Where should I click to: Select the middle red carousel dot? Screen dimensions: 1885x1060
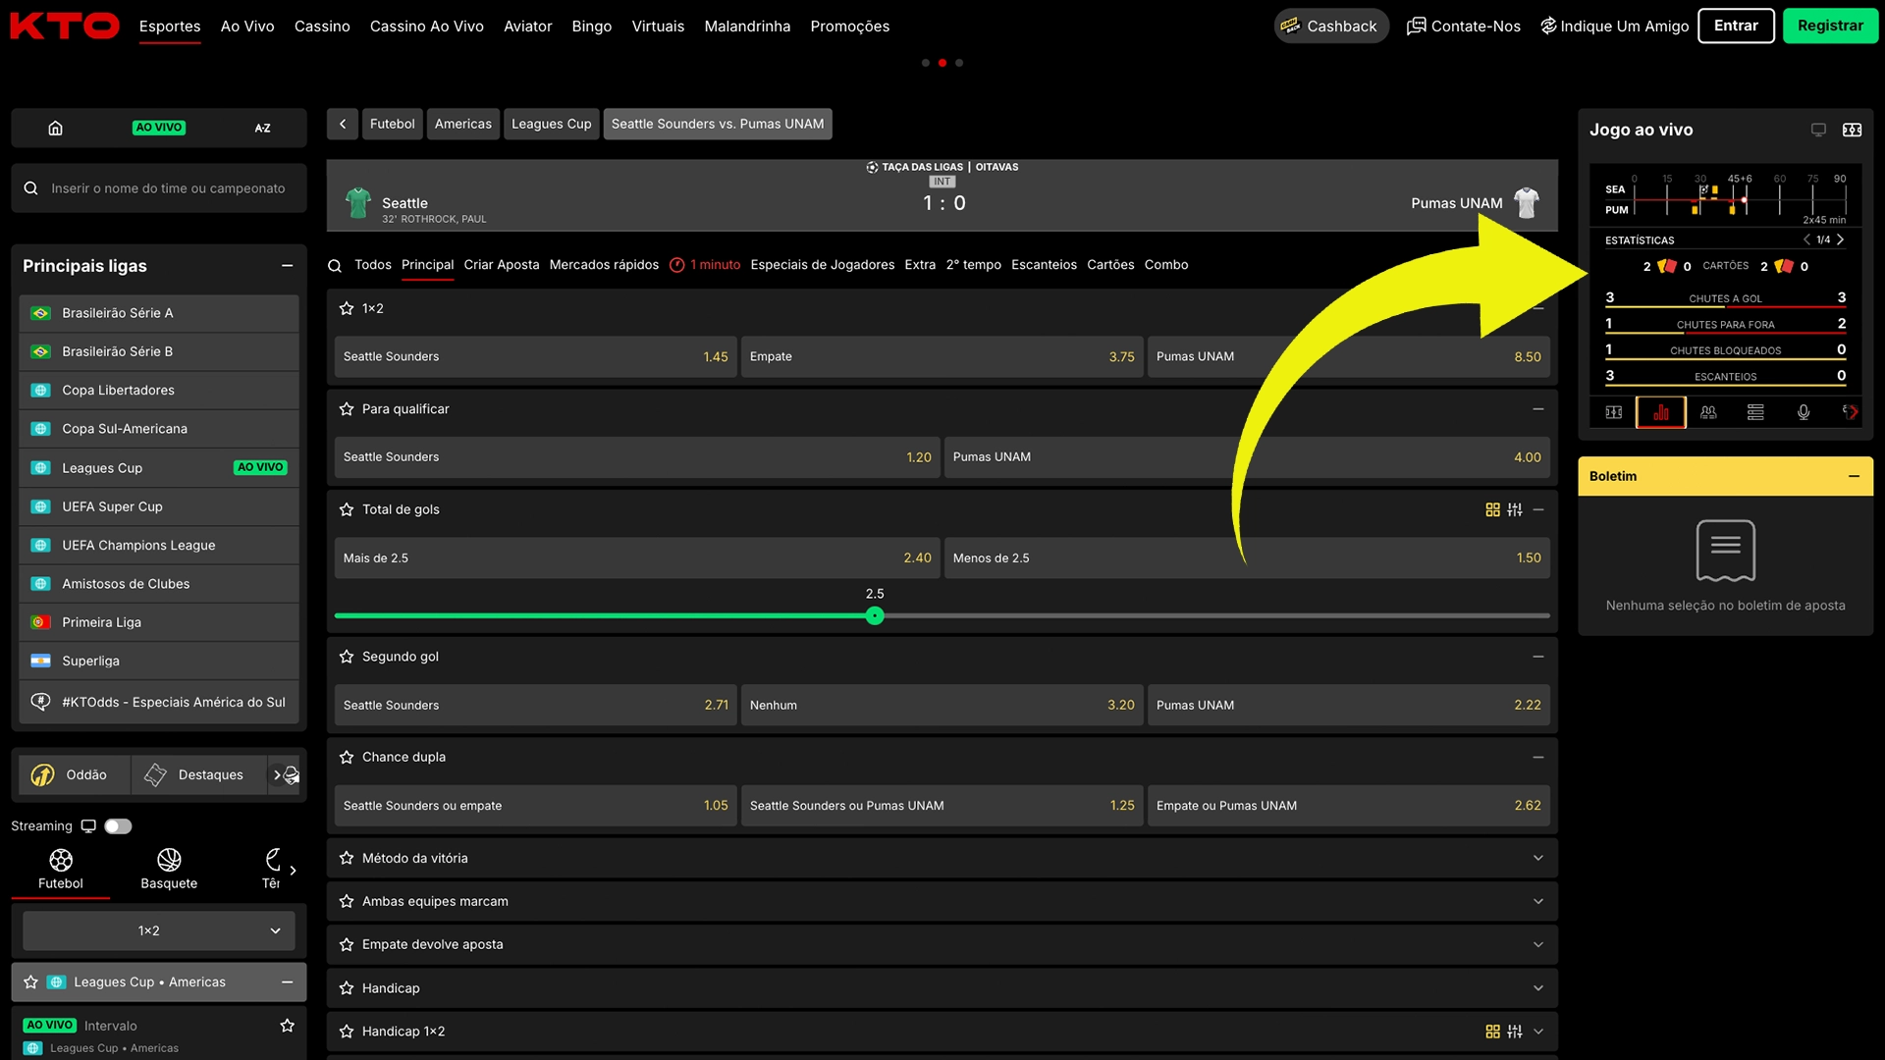click(942, 63)
